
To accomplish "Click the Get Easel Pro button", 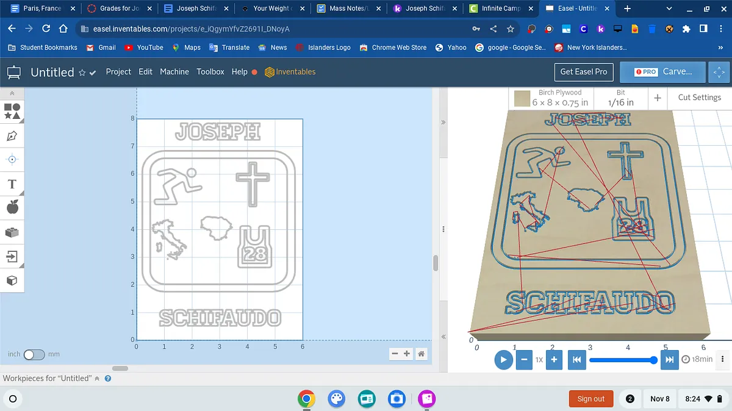I will pyautogui.click(x=584, y=72).
